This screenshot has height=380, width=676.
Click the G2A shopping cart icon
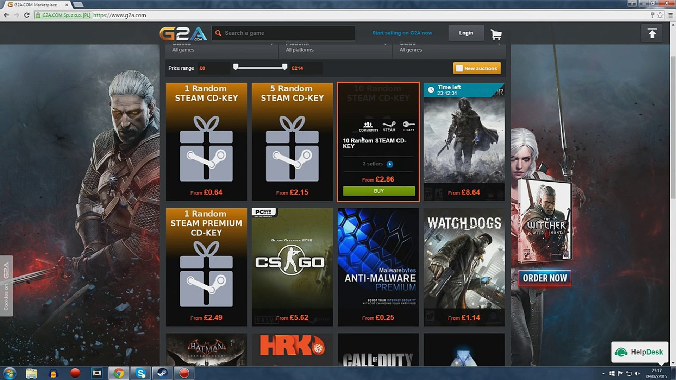[495, 33]
